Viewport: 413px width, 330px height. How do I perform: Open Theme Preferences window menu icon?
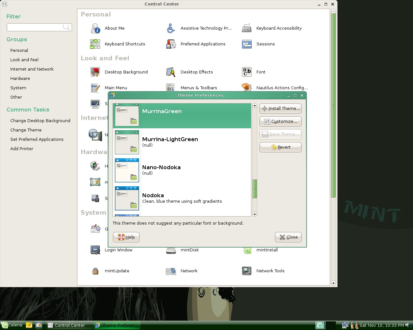tap(112, 95)
